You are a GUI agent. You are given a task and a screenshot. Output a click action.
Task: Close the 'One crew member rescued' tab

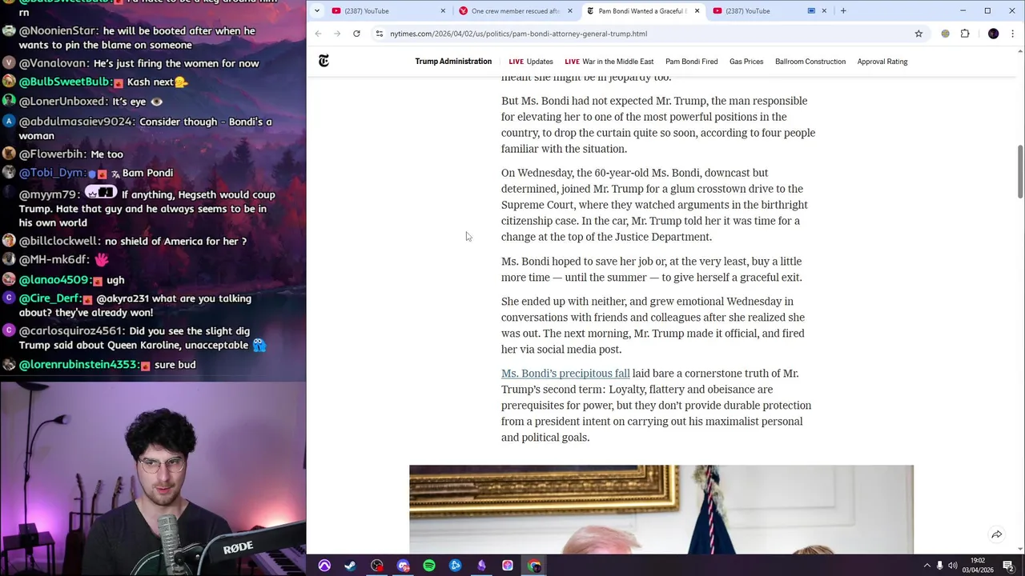point(569,10)
